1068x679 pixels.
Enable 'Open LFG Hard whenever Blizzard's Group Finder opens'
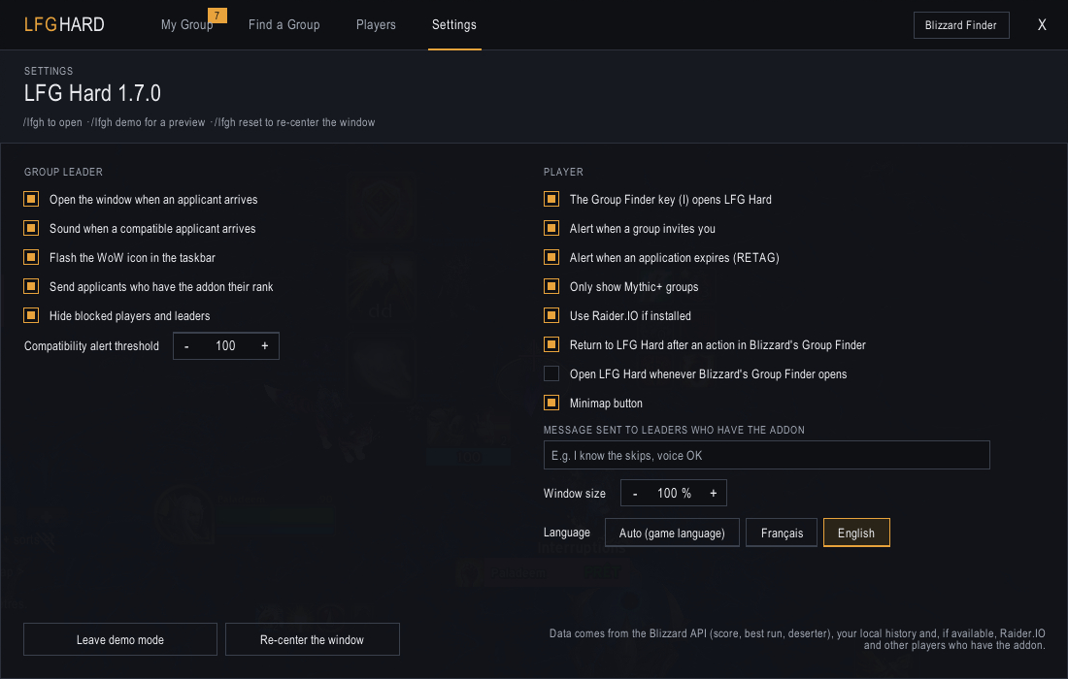pos(551,373)
